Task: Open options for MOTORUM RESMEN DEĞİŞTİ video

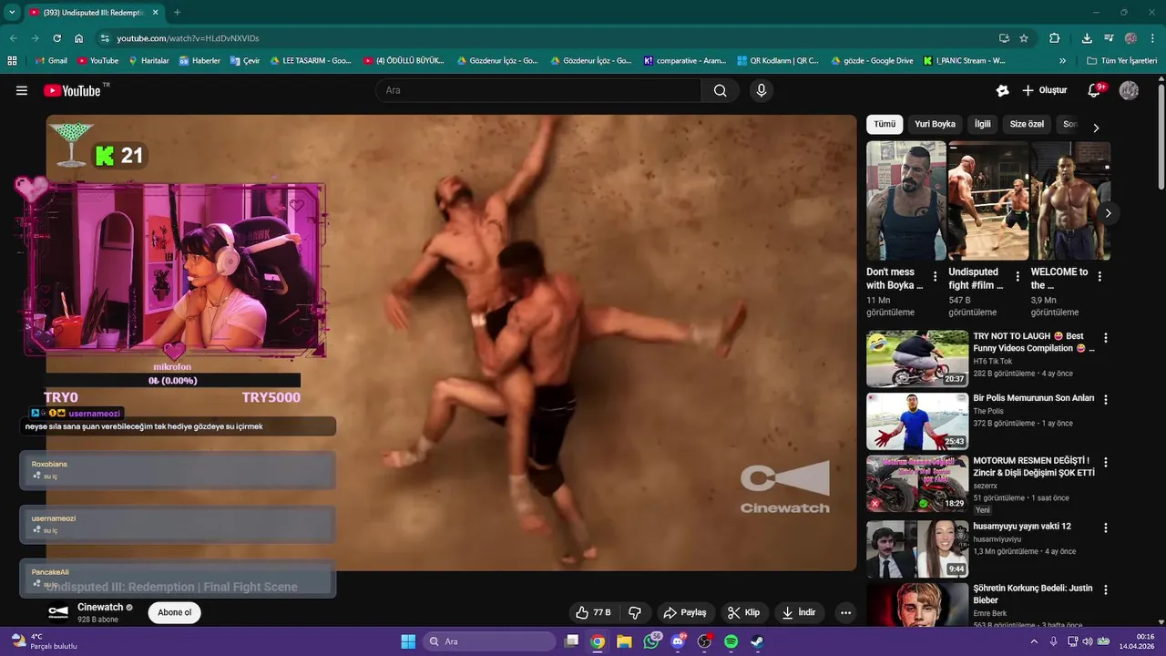Action: 1106,462
